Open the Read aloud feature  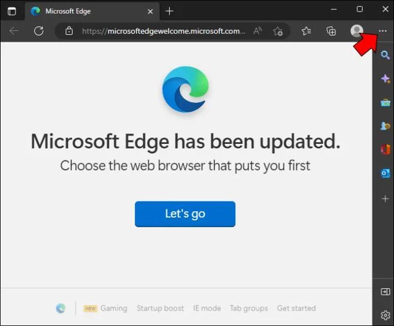[x=258, y=31]
